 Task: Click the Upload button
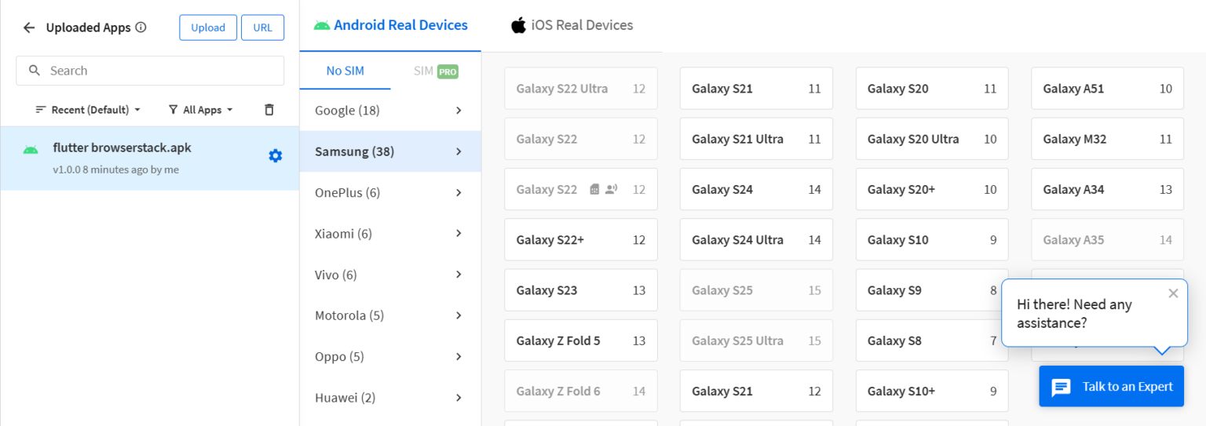point(208,27)
